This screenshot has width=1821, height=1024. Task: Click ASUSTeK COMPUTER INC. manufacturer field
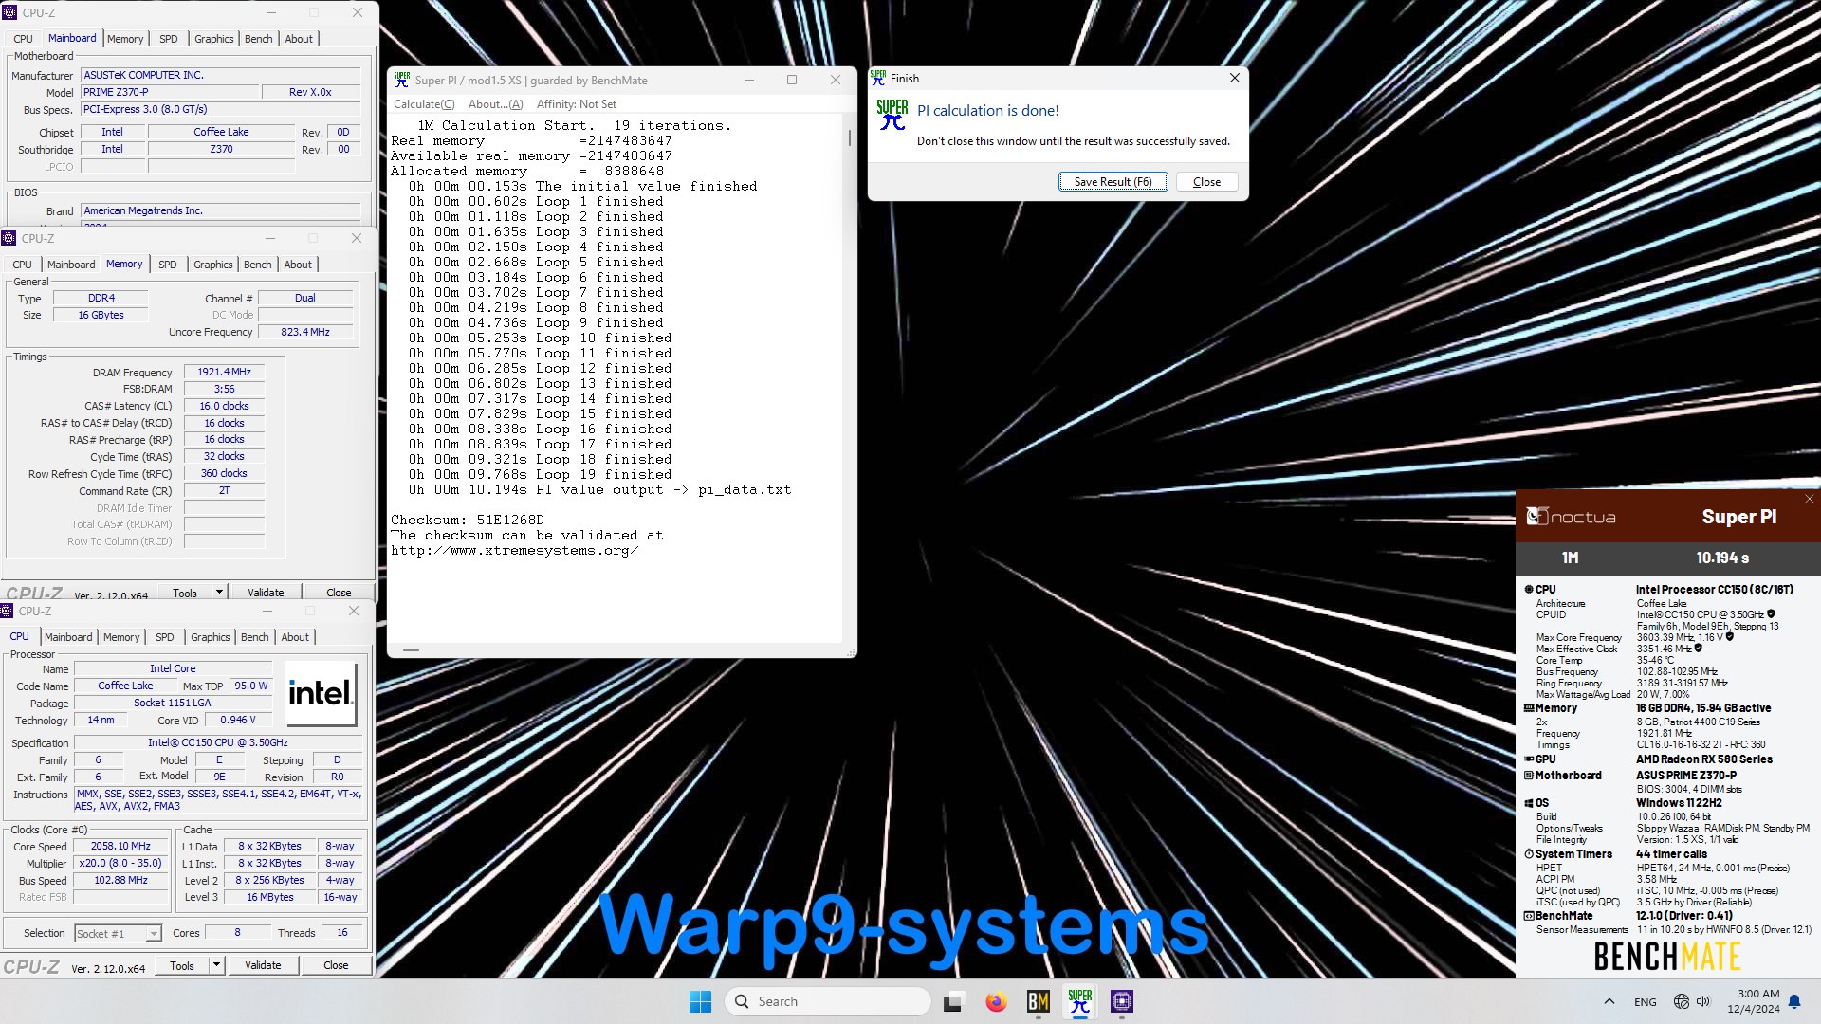pyautogui.click(x=221, y=75)
